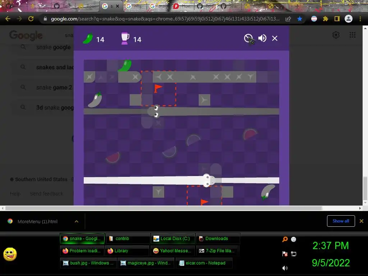Click the upper red flag marker
This screenshot has height=276, width=368.
158,88
